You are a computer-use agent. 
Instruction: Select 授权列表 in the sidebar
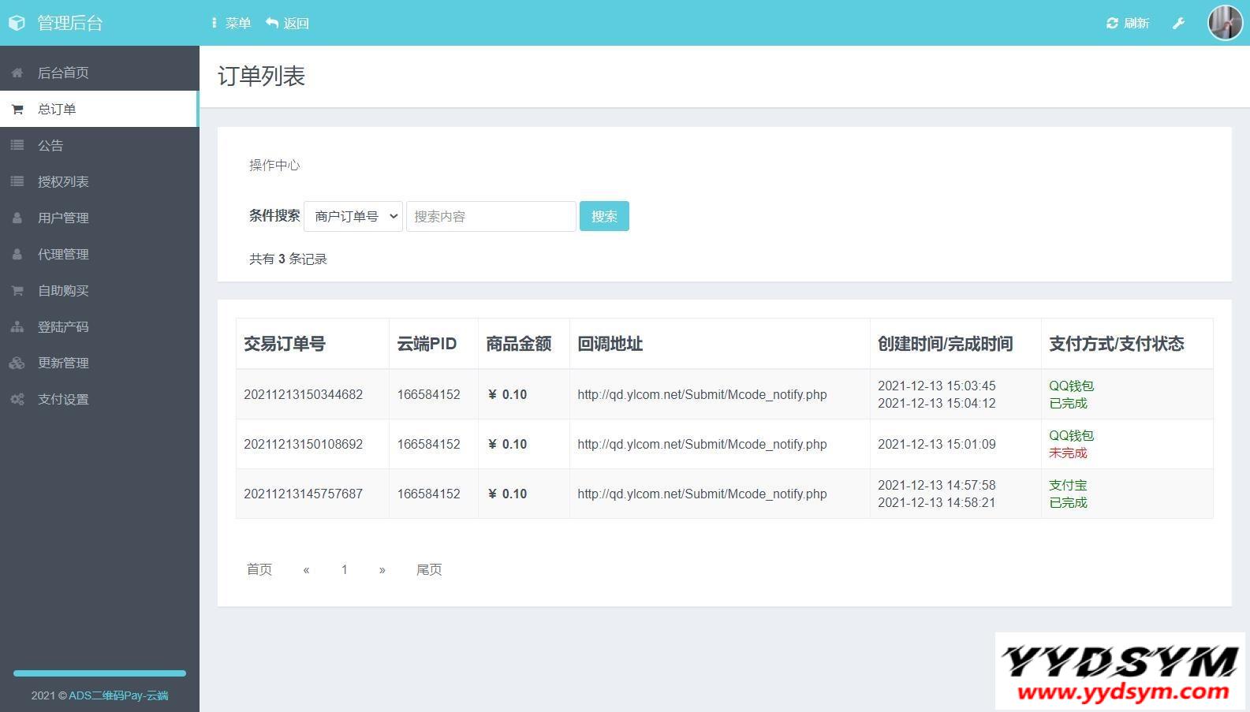tap(63, 182)
